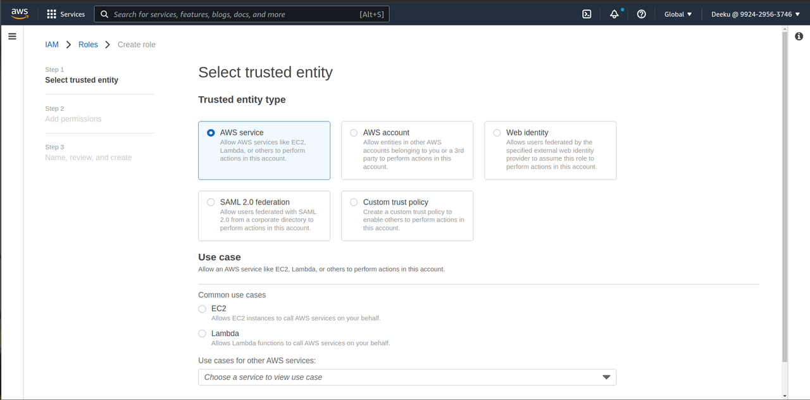Click the vertical page scrollbar
Image resolution: width=810 pixels, height=400 pixels.
785,196
